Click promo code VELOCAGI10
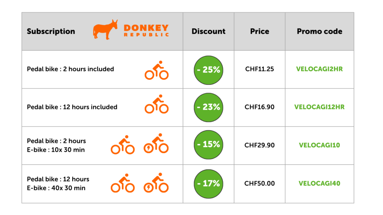The image size is (383, 215). tap(319, 145)
